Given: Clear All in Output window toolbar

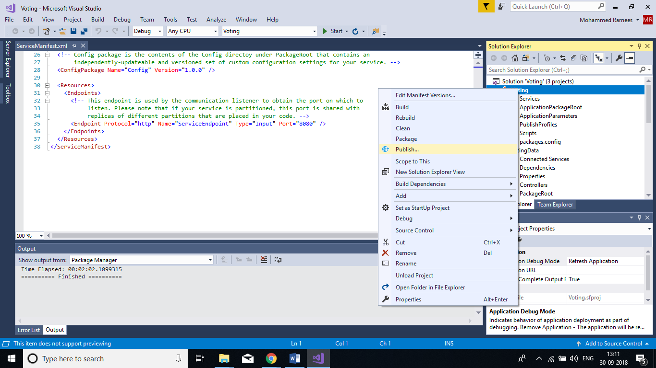Looking at the screenshot, I should pos(264,260).
